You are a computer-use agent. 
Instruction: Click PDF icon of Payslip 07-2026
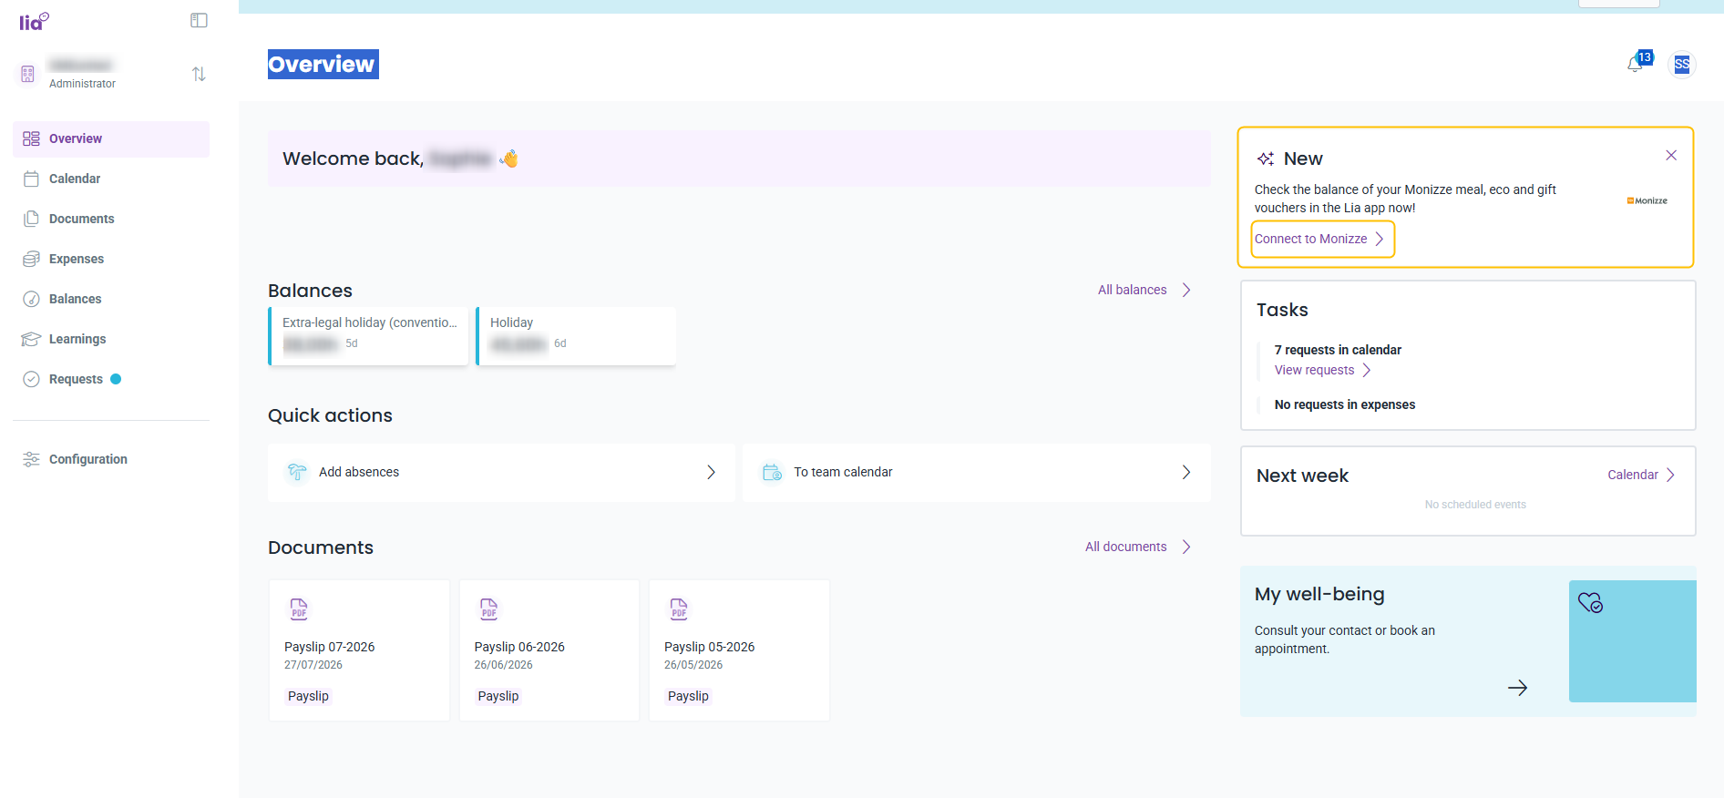tap(299, 609)
